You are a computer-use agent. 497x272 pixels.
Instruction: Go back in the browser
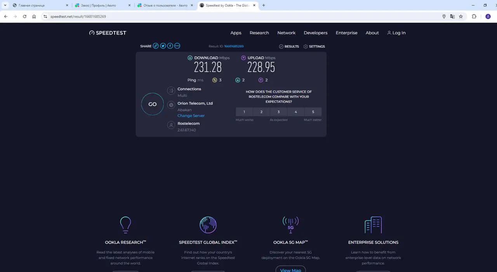click(6, 17)
